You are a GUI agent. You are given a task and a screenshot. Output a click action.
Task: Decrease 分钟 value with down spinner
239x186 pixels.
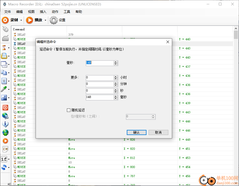coord(116,86)
